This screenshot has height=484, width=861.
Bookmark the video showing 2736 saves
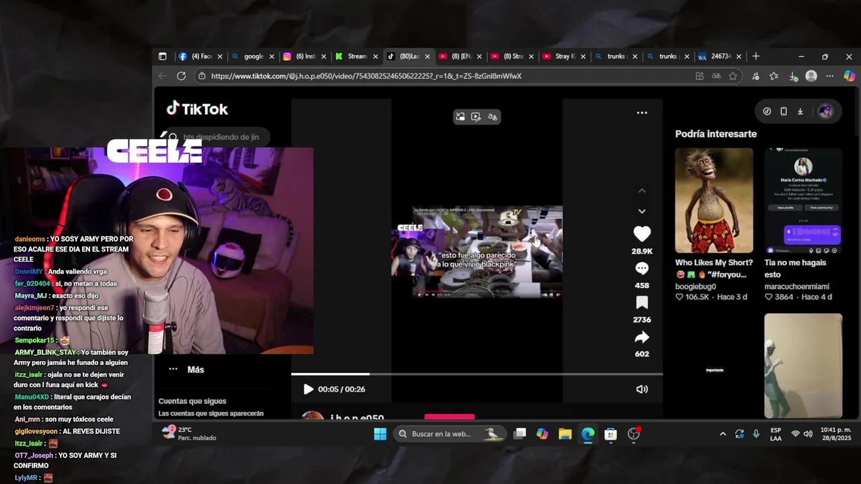pos(642,302)
